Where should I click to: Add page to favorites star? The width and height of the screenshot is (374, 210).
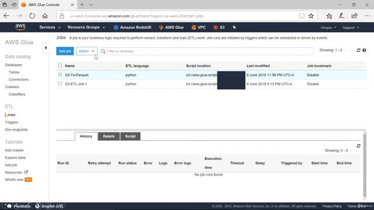click(311, 16)
